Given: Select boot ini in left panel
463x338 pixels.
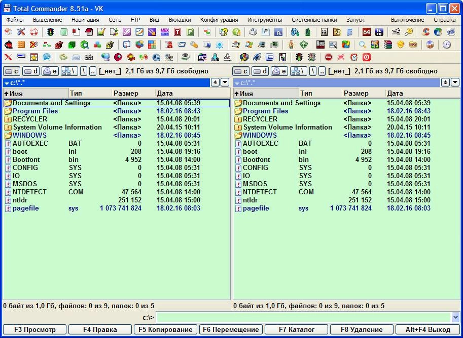Looking at the screenshot, I should [x=116, y=151].
